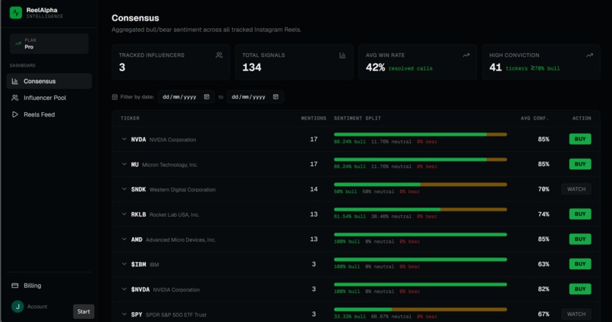Click the 74% confidence value for RKLB
Screen dimensions: 612x322
coord(544,214)
